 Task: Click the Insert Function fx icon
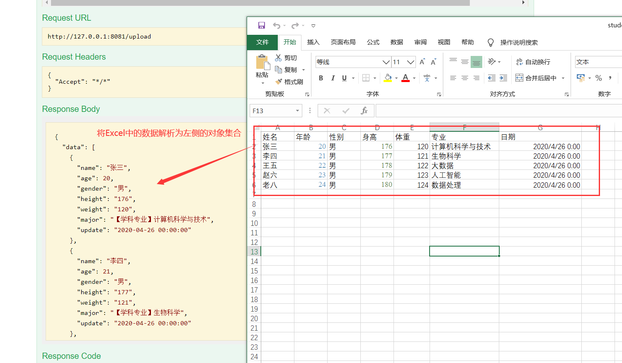pyautogui.click(x=364, y=111)
